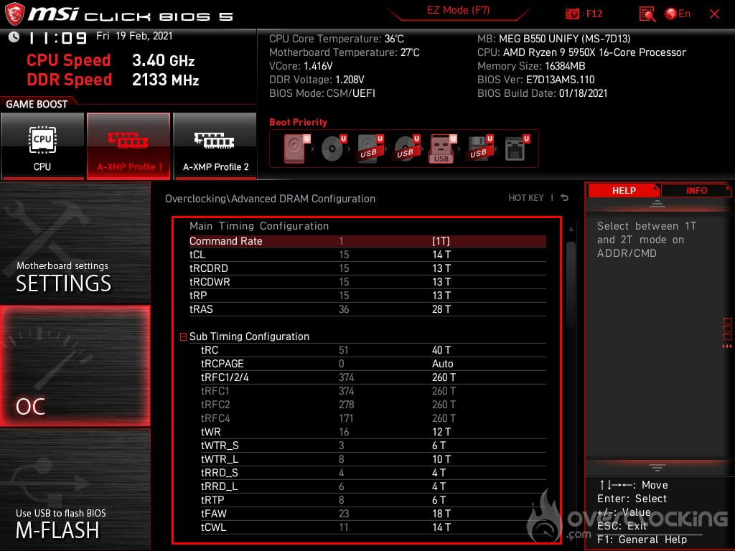The height and width of the screenshot is (551, 735).
Task: Open M-FLASH BIOS flashing section
Action: pyautogui.click(x=75, y=489)
